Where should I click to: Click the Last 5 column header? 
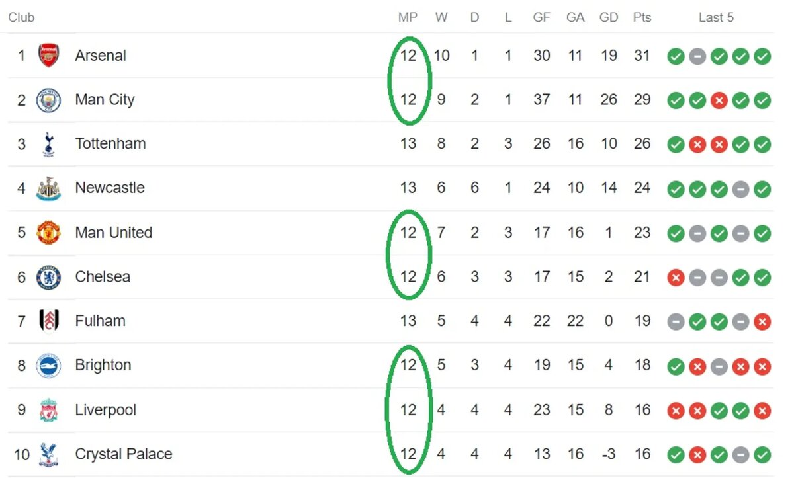pos(716,17)
